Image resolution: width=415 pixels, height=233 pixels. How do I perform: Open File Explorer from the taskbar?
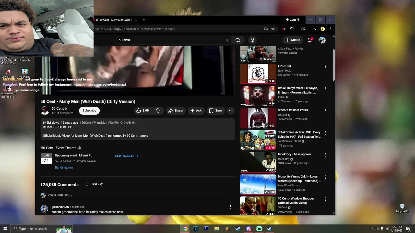click(x=217, y=229)
